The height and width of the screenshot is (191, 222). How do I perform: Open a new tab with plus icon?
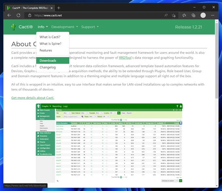[59, 8]
